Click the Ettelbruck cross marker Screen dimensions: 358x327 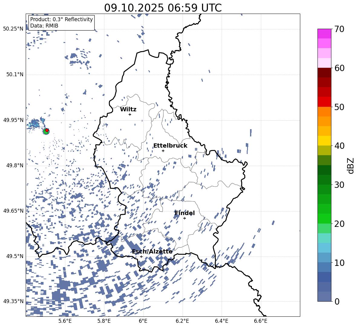tap(163, 151)
